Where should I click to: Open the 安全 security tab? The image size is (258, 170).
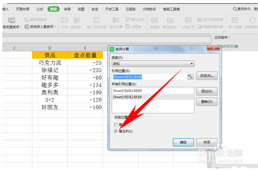click(x=95, y=9)
